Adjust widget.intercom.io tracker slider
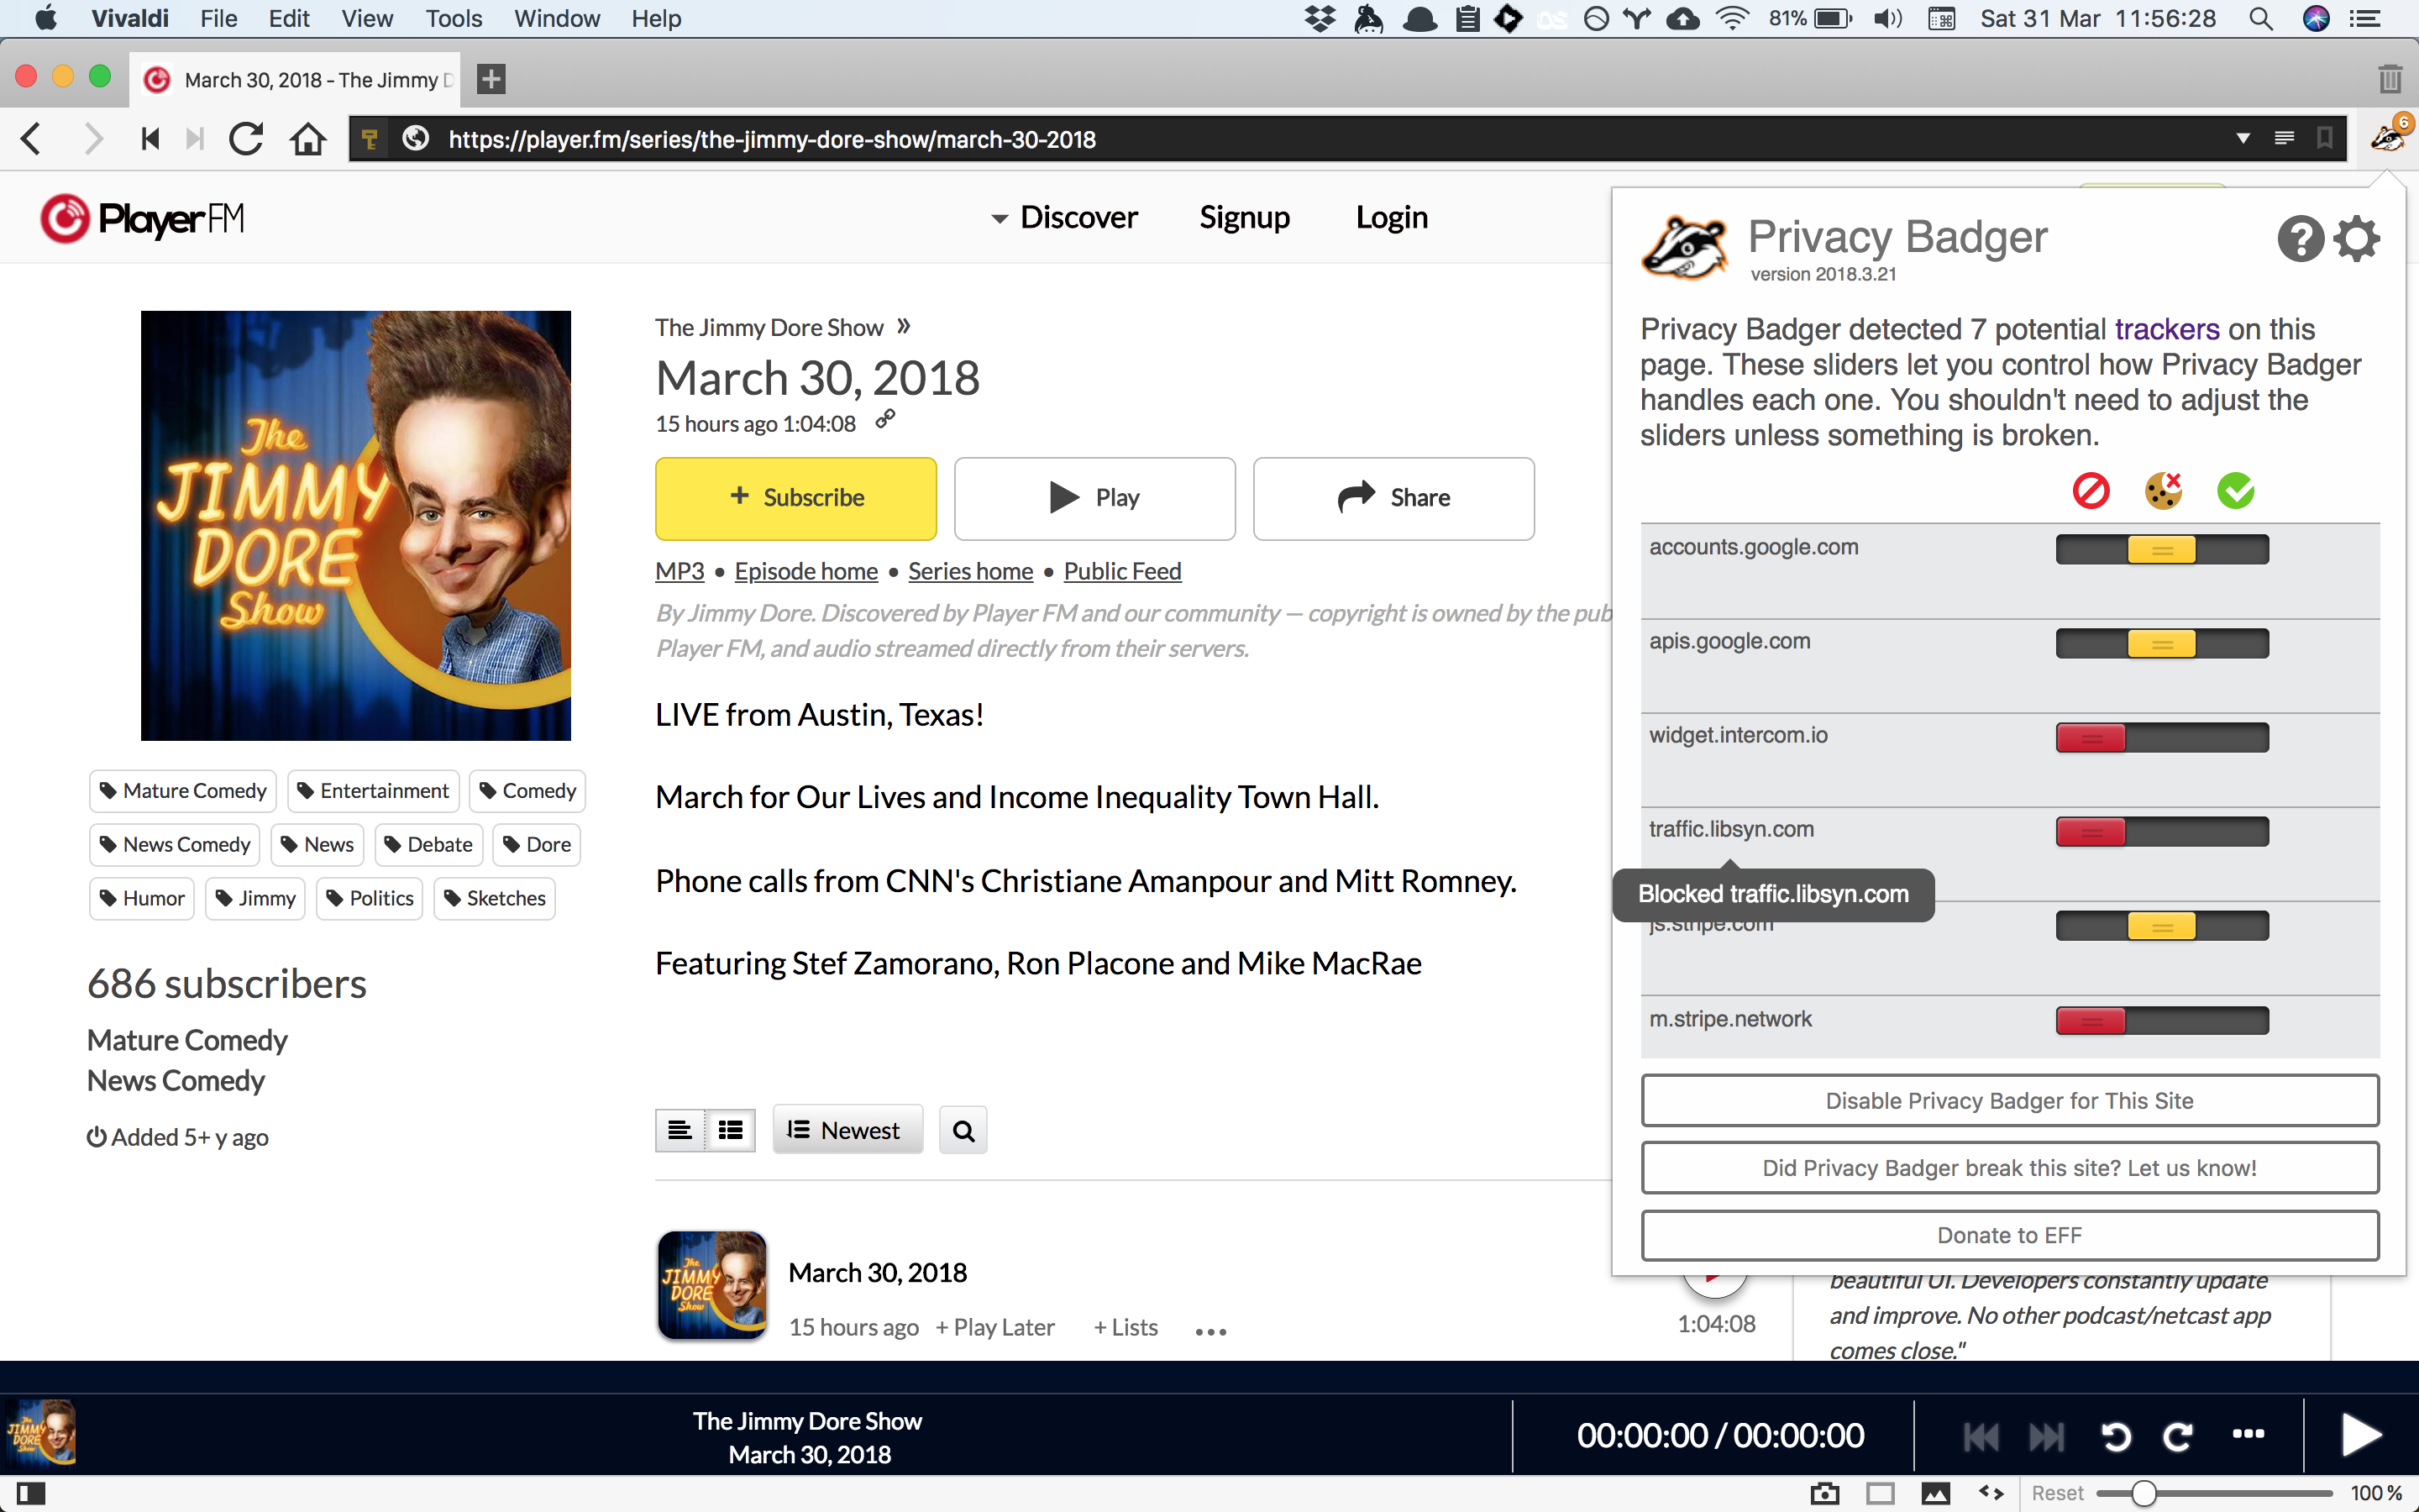Screen dimensions: 2419x1512 point(2161,738)
